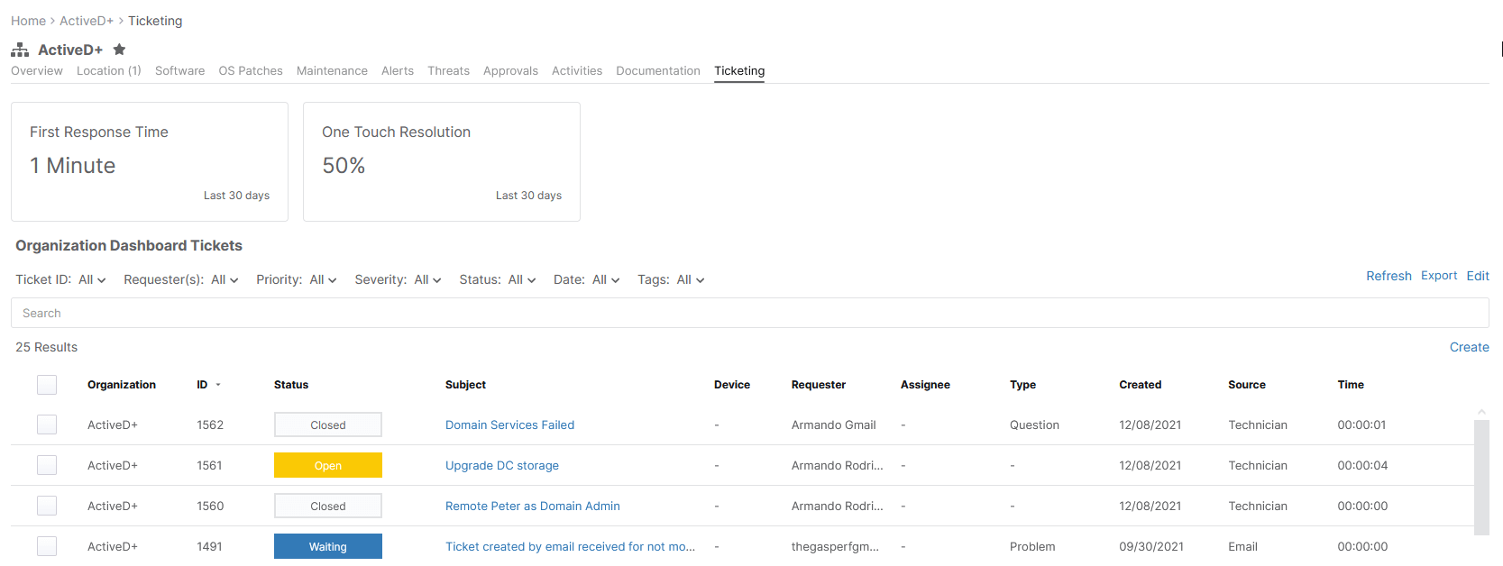The width and height of the screenshot is (1503, 566).
Task: Switch to the OS Patches tab
Action: (251, 71)
